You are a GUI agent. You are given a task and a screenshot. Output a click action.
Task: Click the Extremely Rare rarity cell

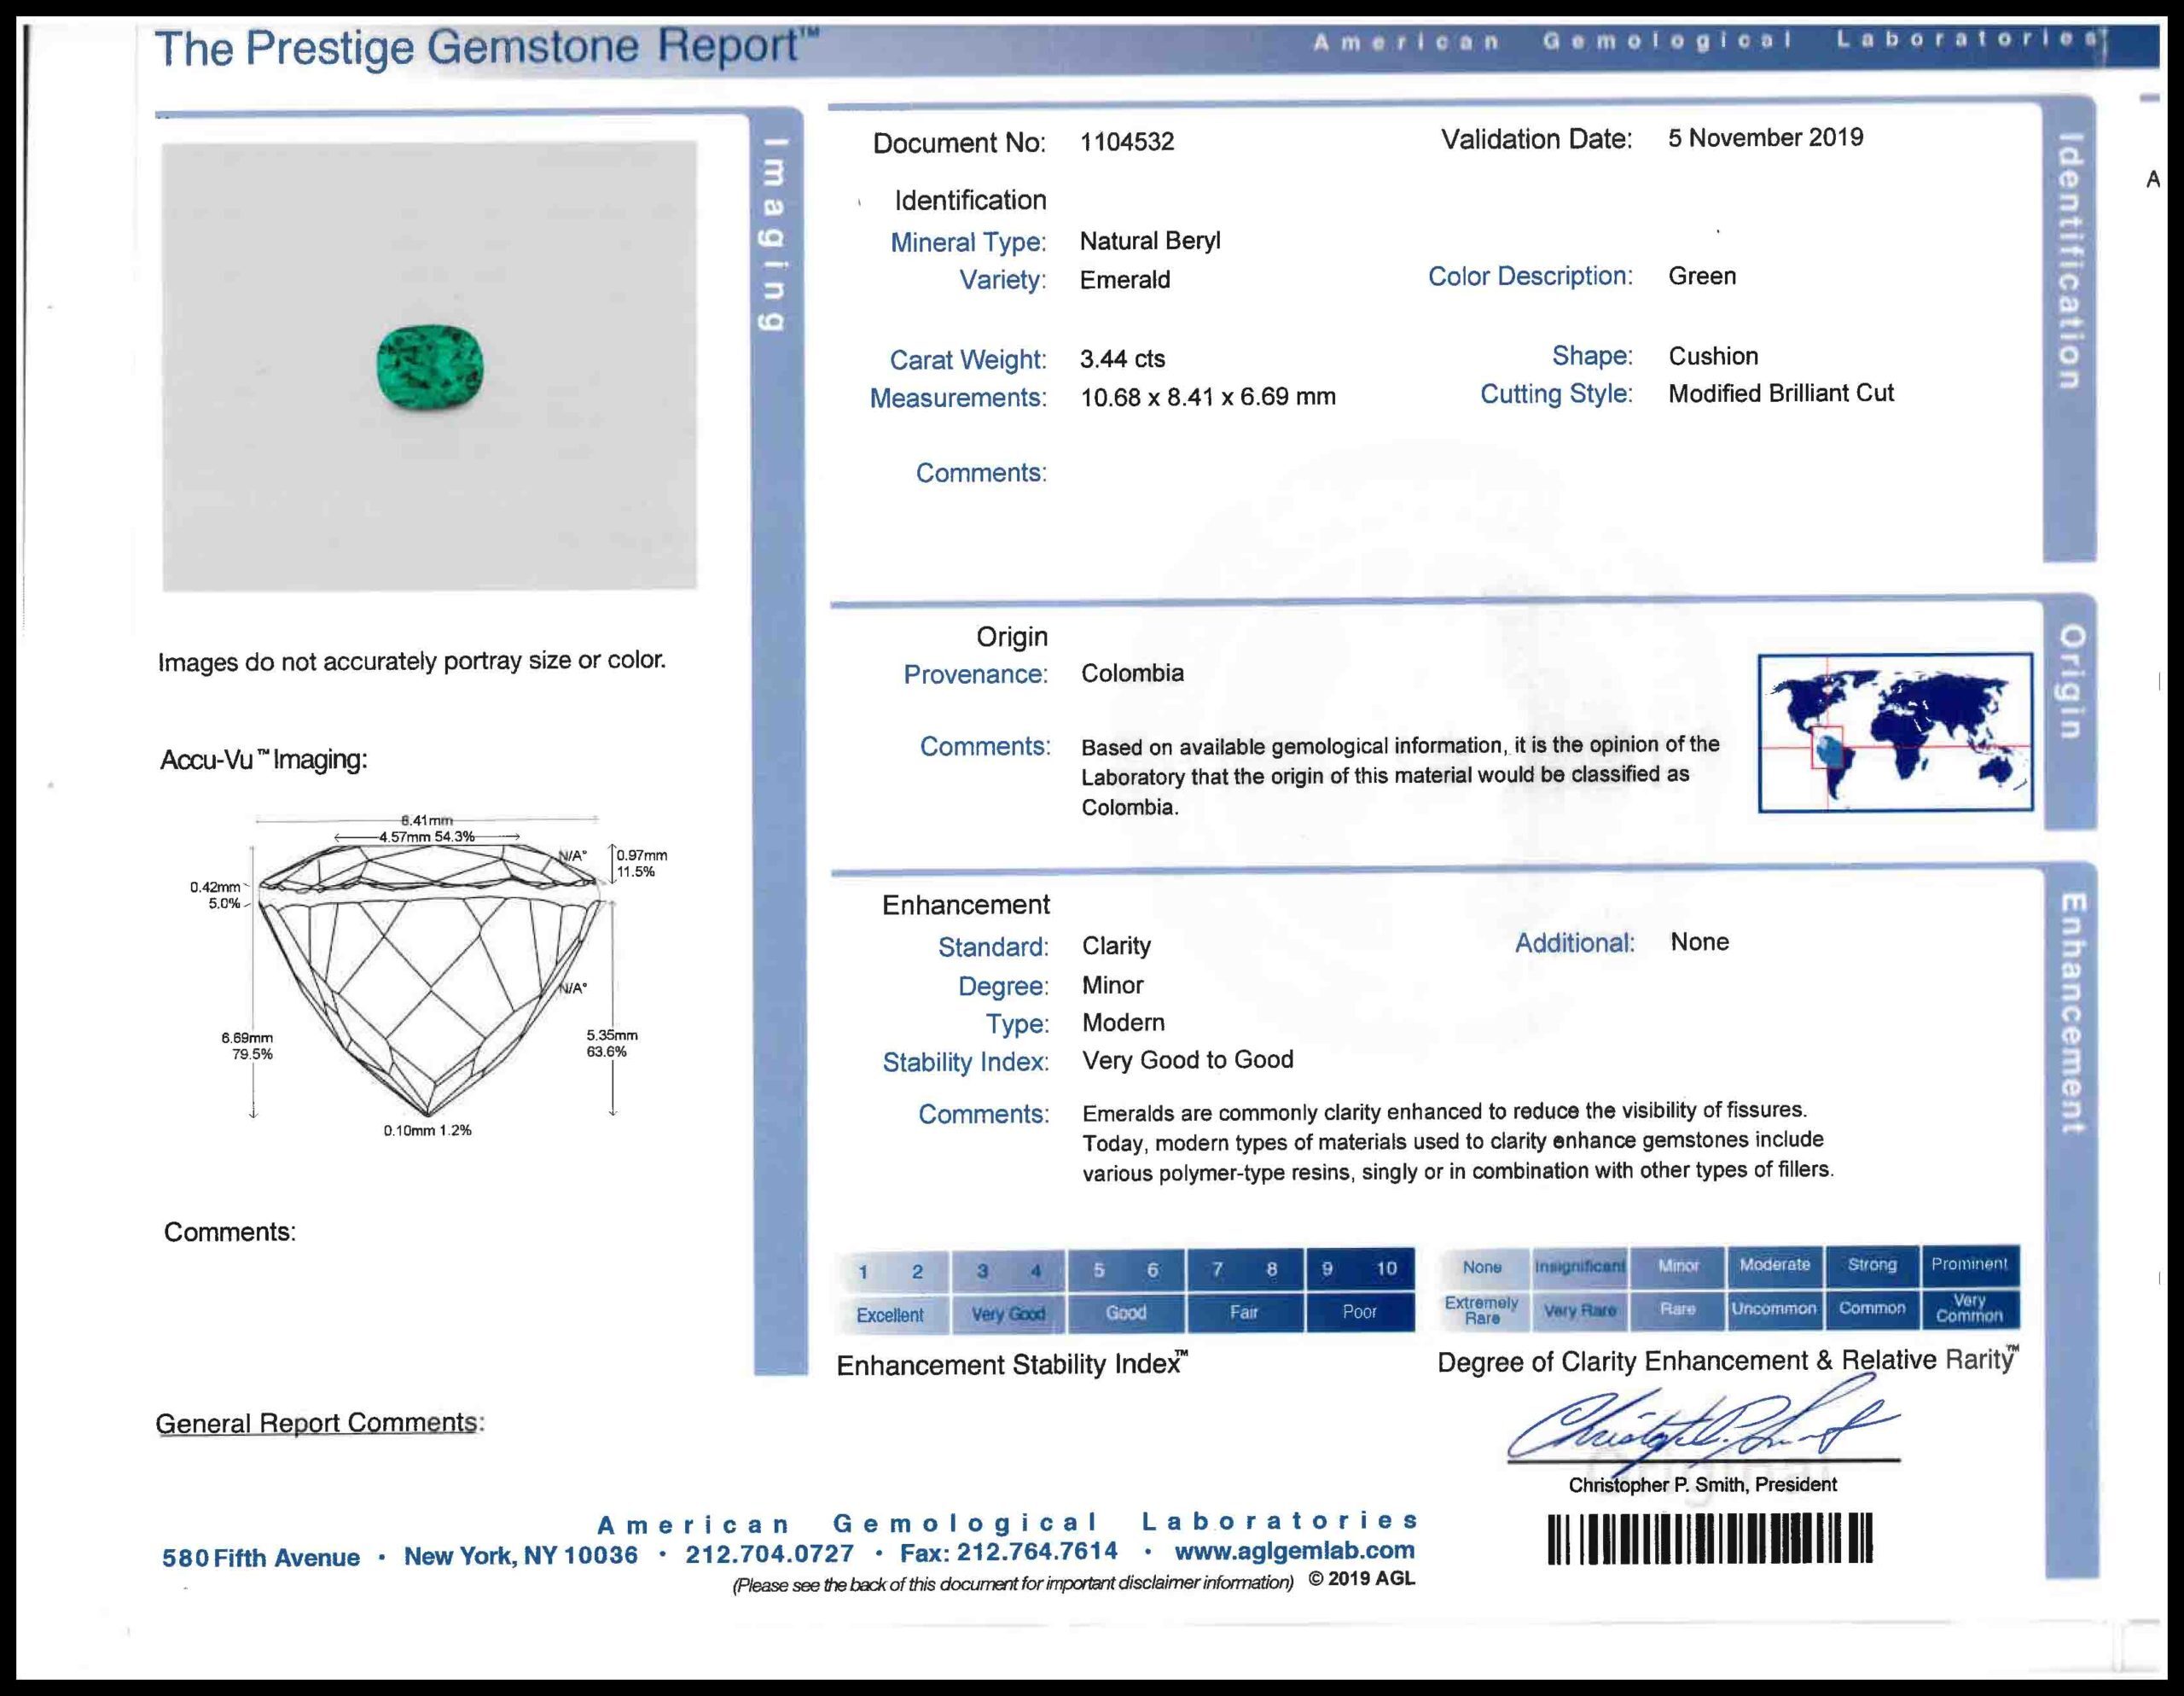[1482, 1310]
